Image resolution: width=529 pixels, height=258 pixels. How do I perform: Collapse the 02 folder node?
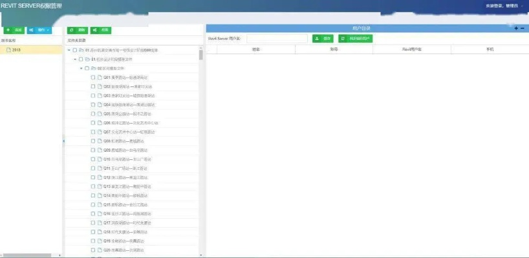(81, 68)
